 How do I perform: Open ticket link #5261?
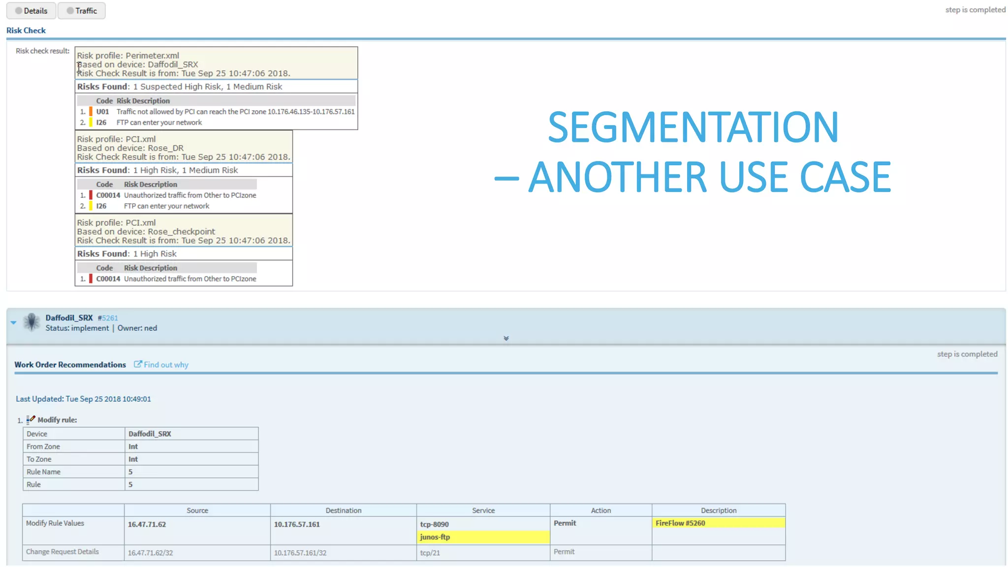pyautogui.click(x=108, y=318)
